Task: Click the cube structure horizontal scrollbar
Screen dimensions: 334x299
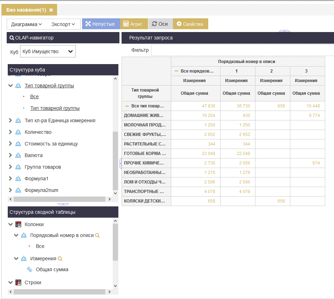Action: point(60,199)
